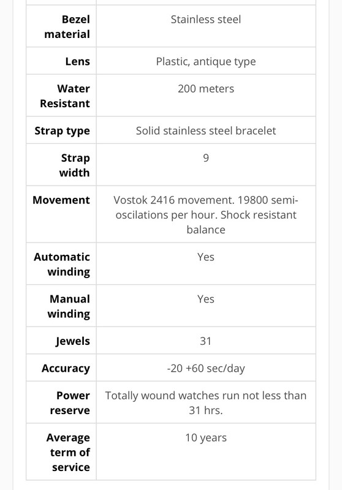This screenshot has width=342, height=490.
Task: Click the Bezel material row label
Action: [x=67, y=26]
